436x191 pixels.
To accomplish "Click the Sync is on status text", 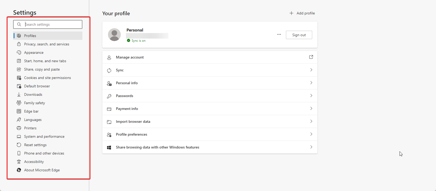I will click(139, 41).
